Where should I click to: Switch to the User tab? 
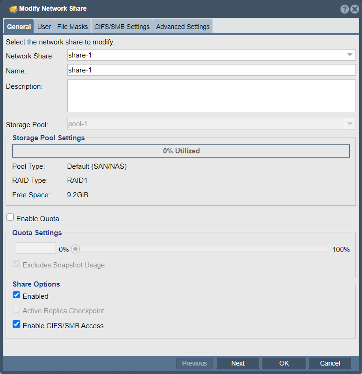(44, 27)
